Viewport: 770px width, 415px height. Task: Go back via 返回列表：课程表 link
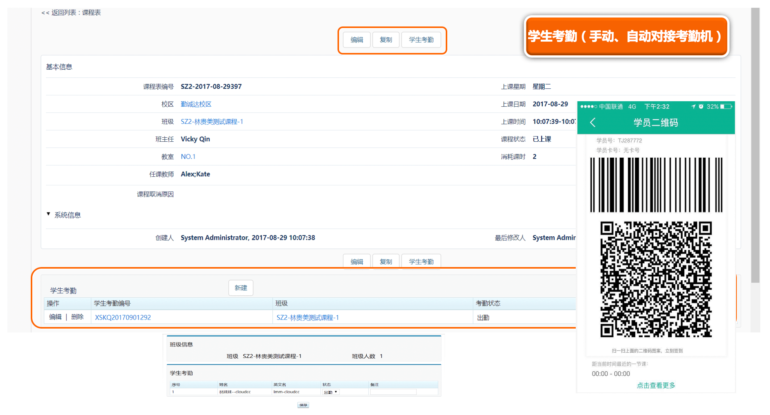pos(71,12)
